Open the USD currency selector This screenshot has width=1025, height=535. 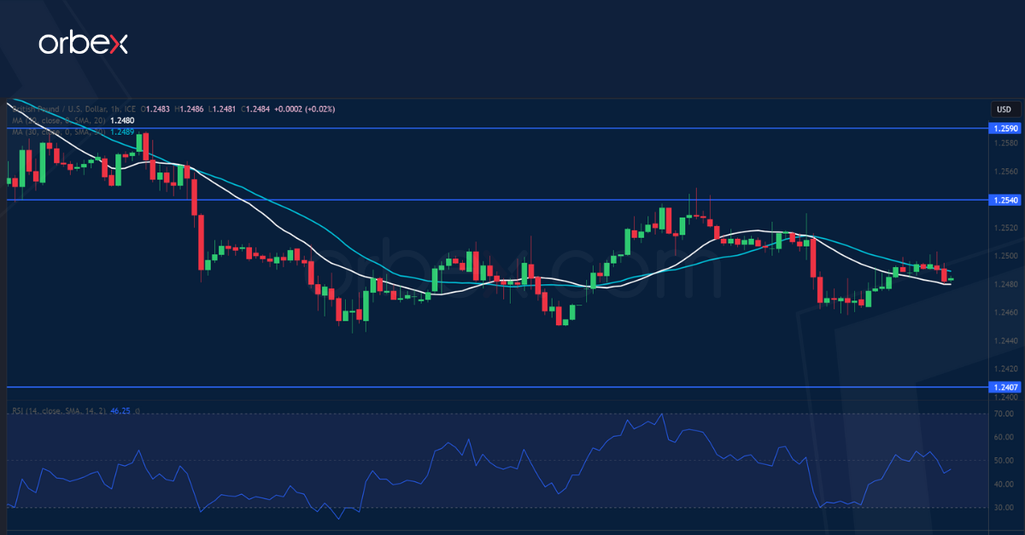tap(1004, 109)
